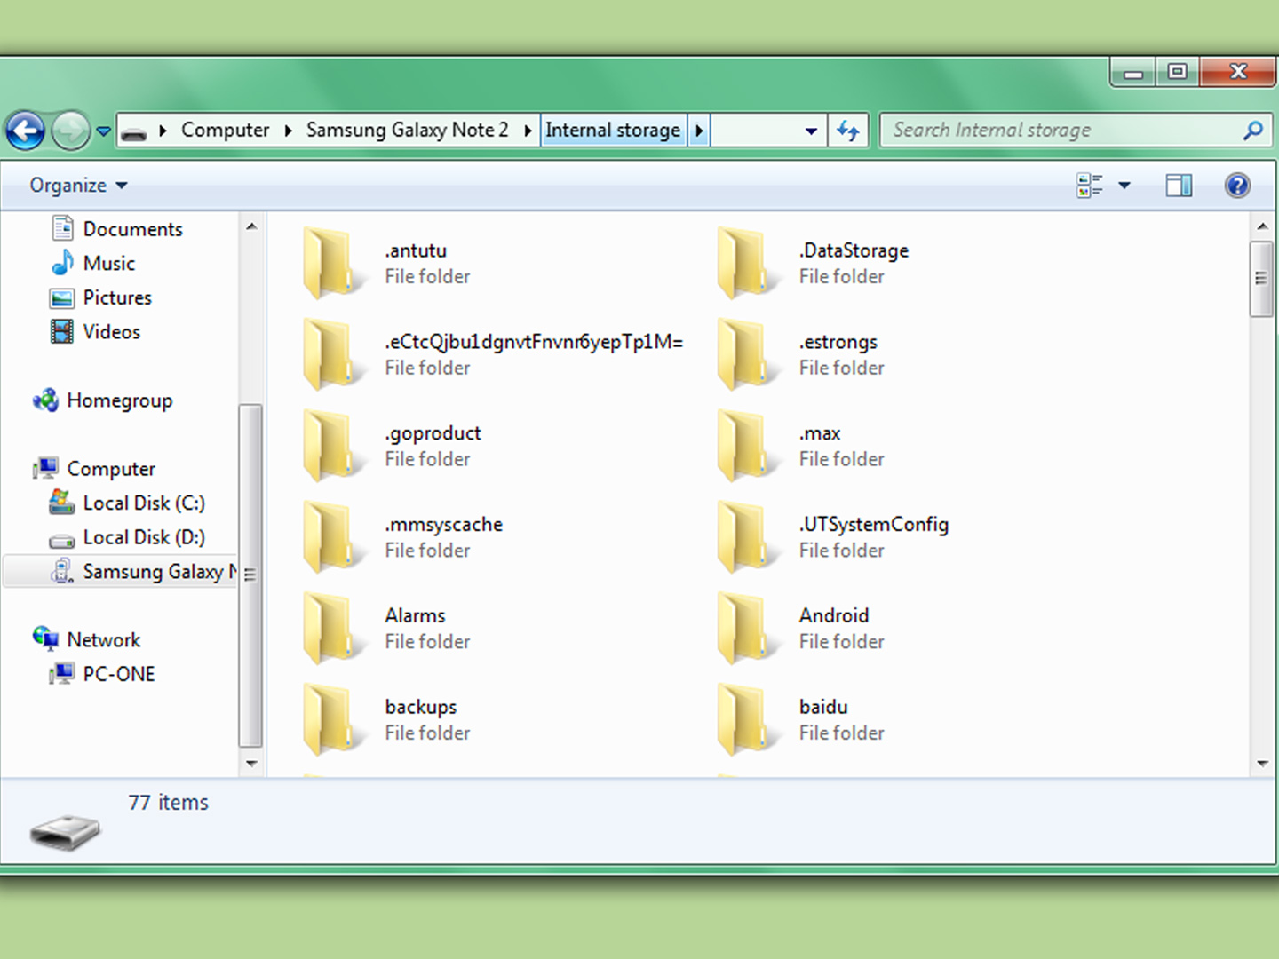1279x959 pixels.
Task: Select the .max folder icon
Action: click(x=748, y=446)
